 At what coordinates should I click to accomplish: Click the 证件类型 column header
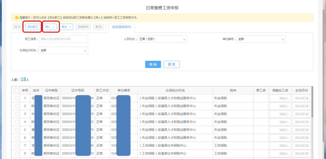tap(51, 90)
